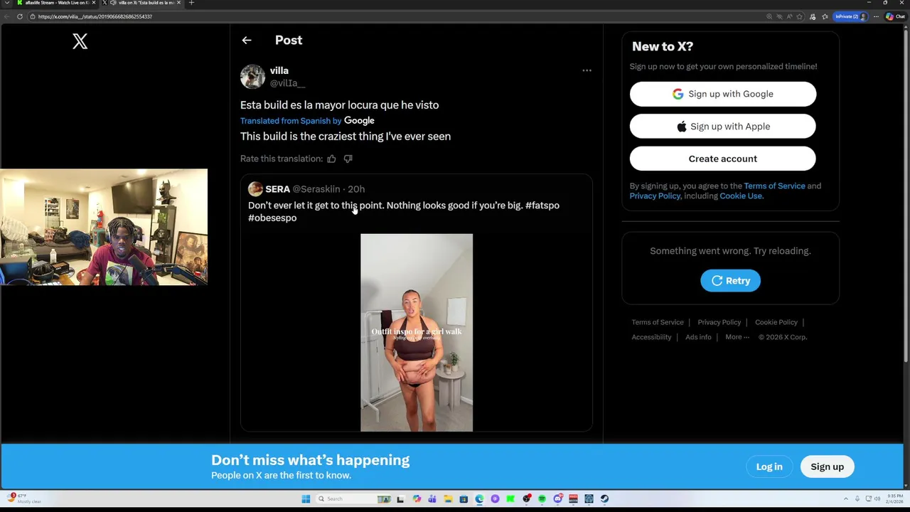Open the InPrivate profile button
This screenshot has width=910, height=512.
(850, 16)
